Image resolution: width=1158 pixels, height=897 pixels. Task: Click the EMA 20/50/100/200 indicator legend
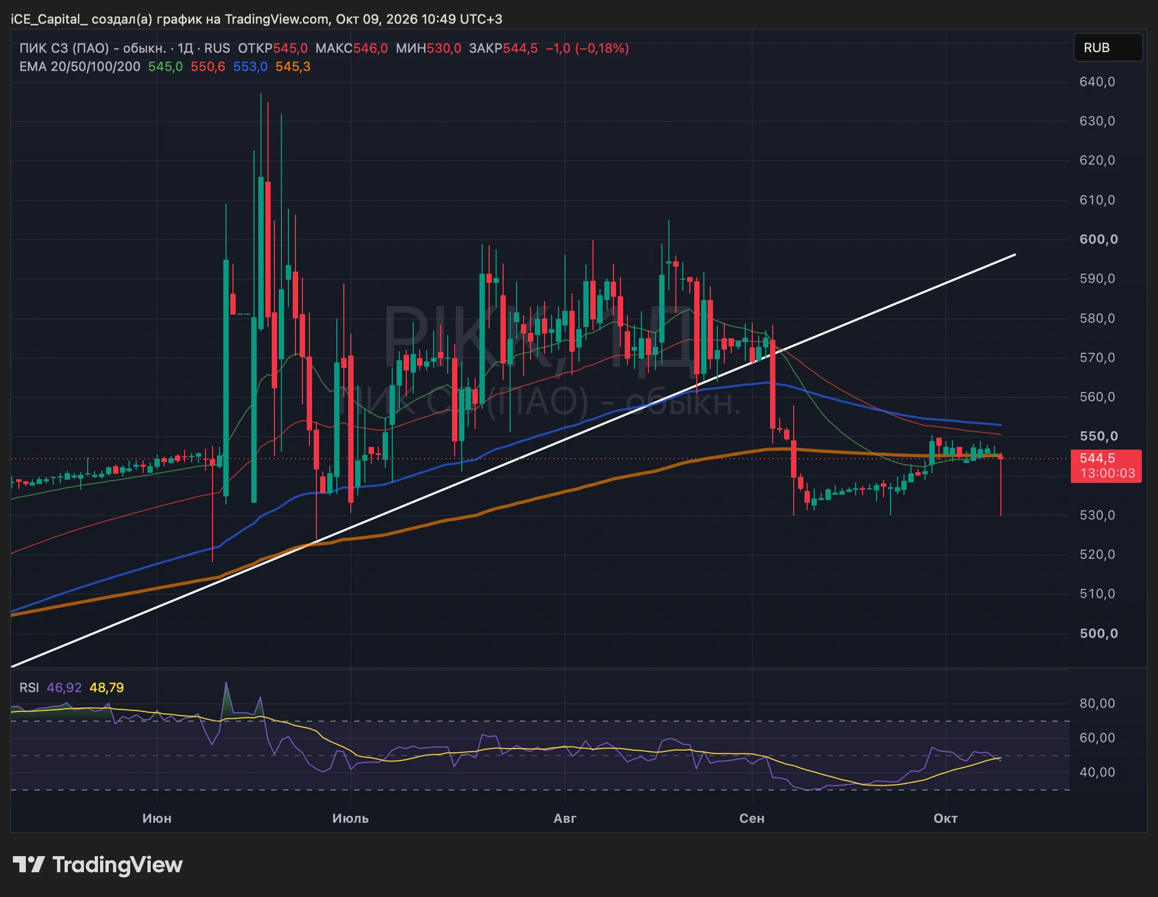(80, 67)
